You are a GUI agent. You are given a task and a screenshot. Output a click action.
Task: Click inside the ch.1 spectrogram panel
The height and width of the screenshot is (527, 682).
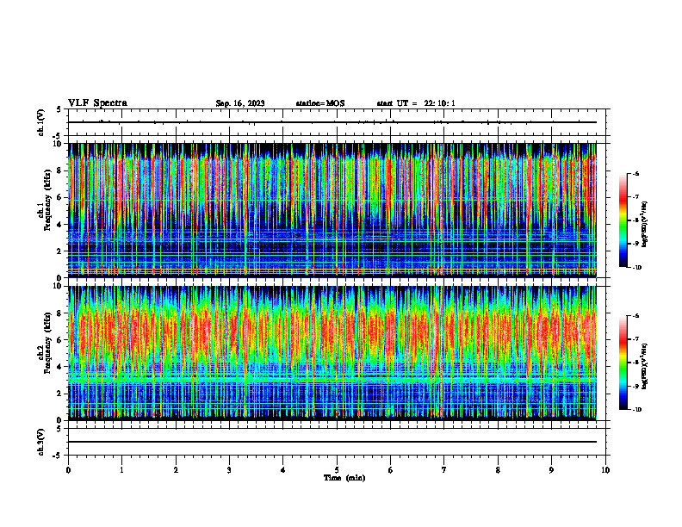[x=332, y=210]
